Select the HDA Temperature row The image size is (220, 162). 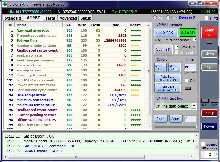pos(75,95)
